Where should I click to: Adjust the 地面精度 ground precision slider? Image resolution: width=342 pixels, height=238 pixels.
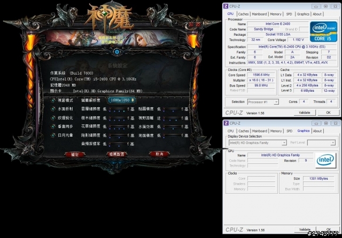click(x=173, y=136)
